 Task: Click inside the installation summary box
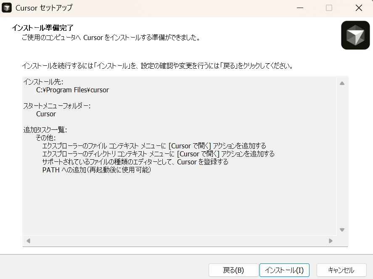pos(181,198)
